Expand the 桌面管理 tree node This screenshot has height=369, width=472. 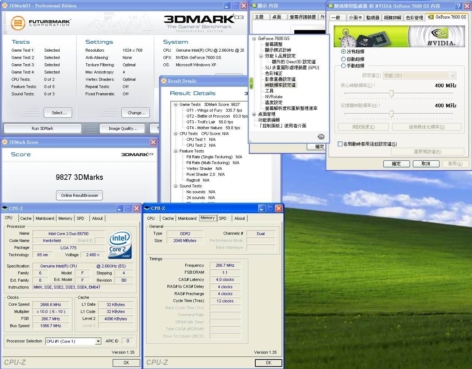(x=254, y=114)
